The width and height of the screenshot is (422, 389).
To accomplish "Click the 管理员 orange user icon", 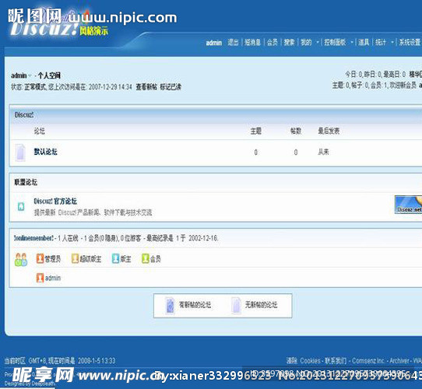I will point(40,259).
